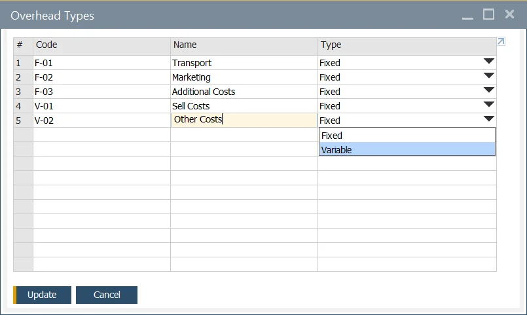Open Type dropdown for Marketing row
Screen dimensions: 527x315
click(x=488, y=77)
